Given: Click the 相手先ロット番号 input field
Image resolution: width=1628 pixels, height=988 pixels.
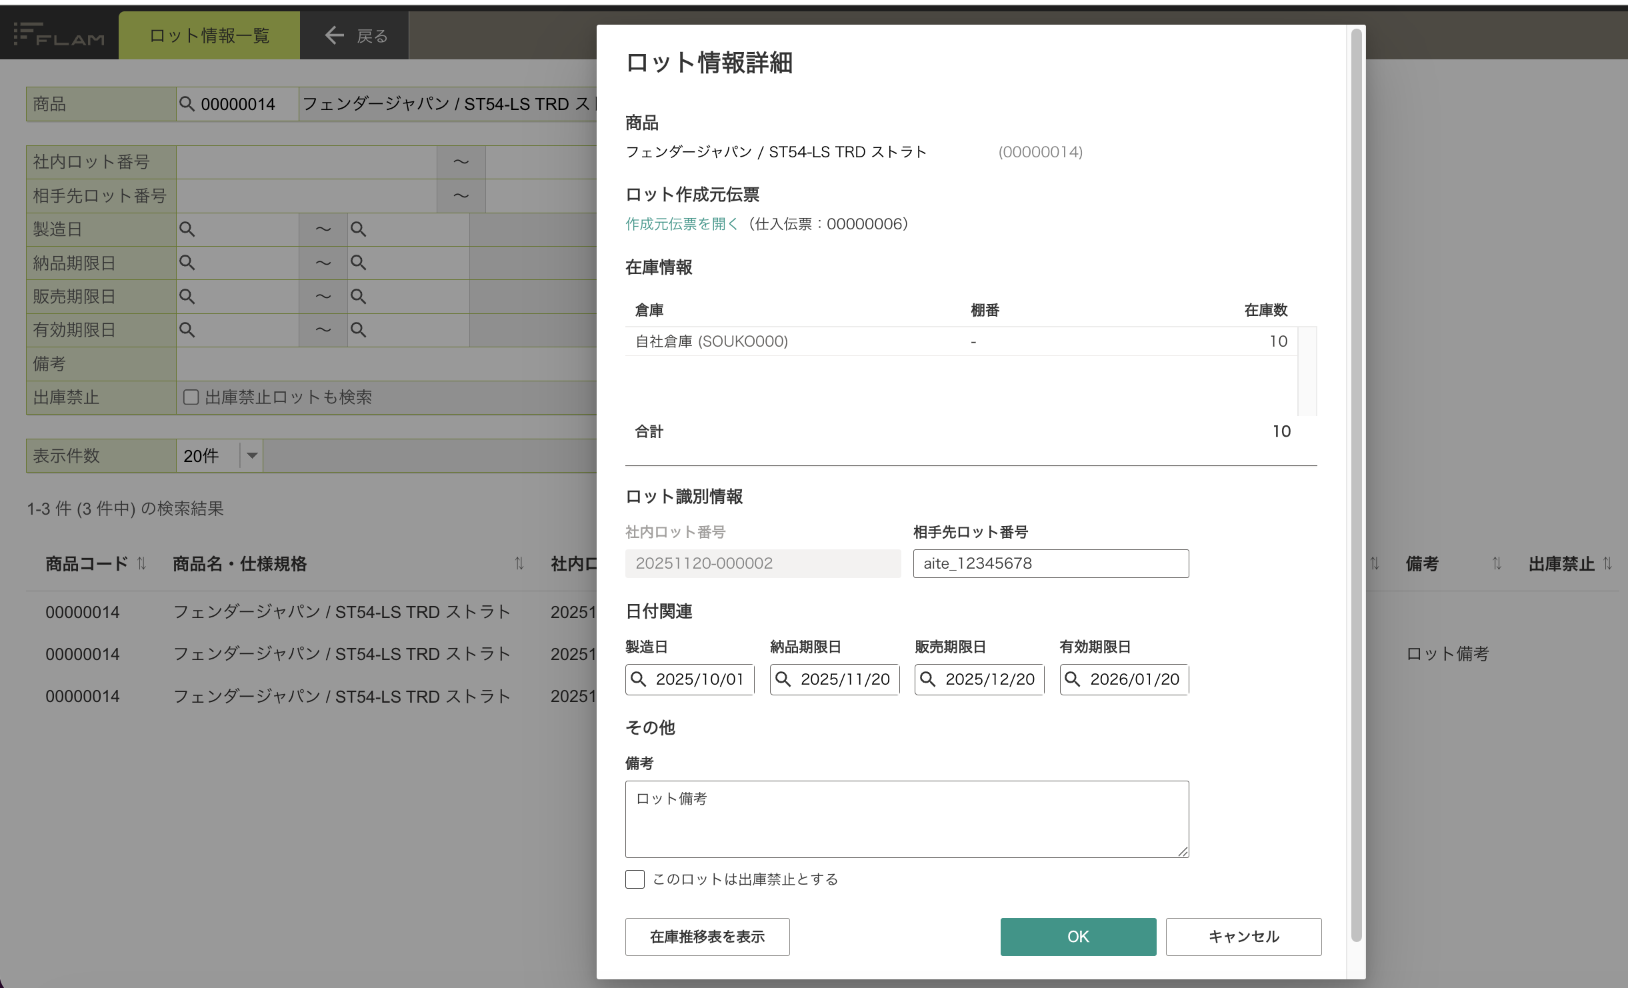Looking at the screenshot, I should [x=1051, y=563].
